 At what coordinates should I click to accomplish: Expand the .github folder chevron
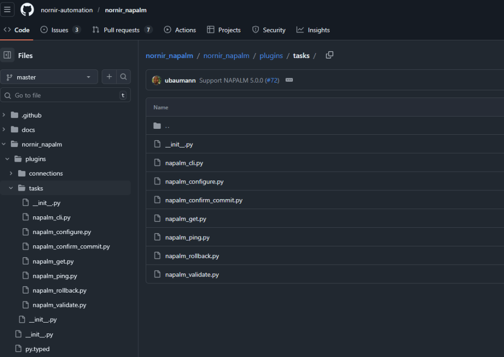click(x=4, y=115)
